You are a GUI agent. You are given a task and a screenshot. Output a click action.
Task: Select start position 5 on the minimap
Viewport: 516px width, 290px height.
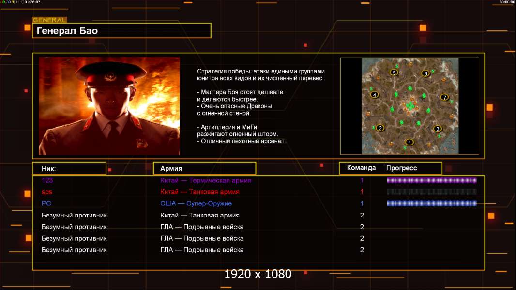click(394, 72)
